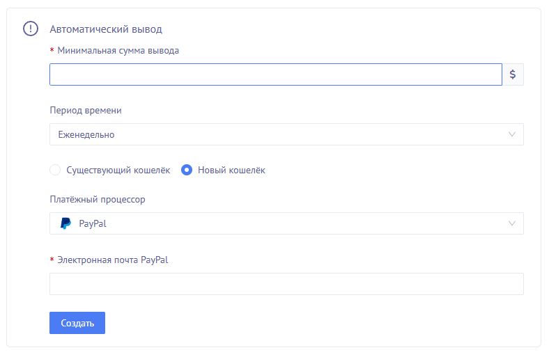
Task: Click the chevron arrow in Период времени field
Action: click(512, 134)
